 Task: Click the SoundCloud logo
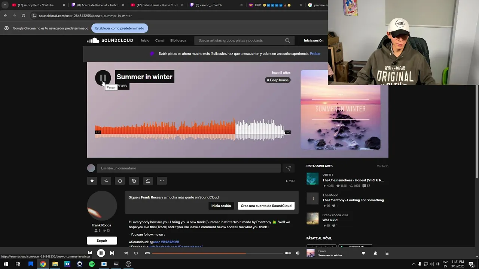point(110,40)
